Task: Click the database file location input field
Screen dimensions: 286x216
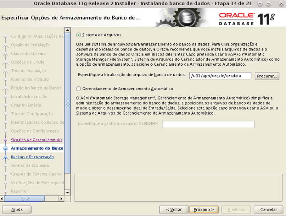Action: click(220, 76)
